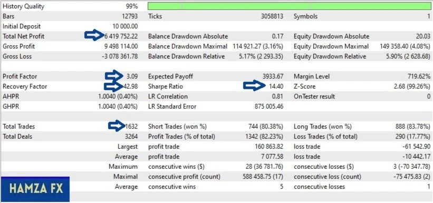
Task: Click the arrow next to Recovery Factor value
Action: point(113,86)
